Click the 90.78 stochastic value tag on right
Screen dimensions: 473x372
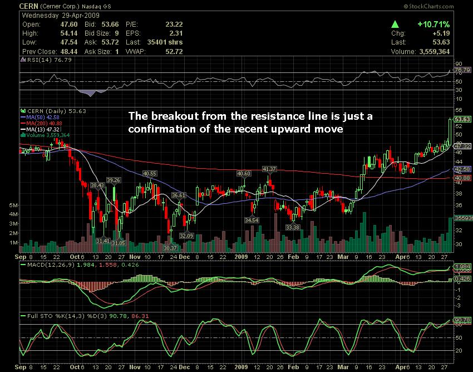462,320
